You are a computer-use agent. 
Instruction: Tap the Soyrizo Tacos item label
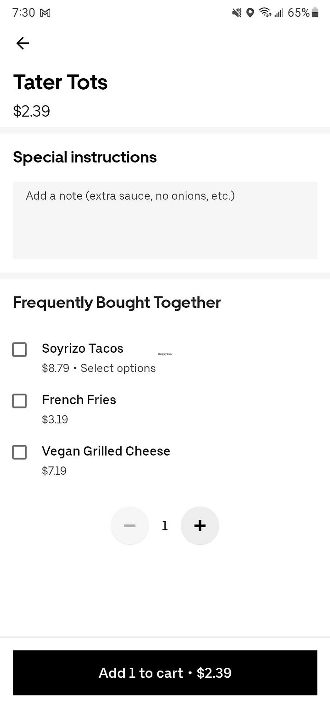82,349
